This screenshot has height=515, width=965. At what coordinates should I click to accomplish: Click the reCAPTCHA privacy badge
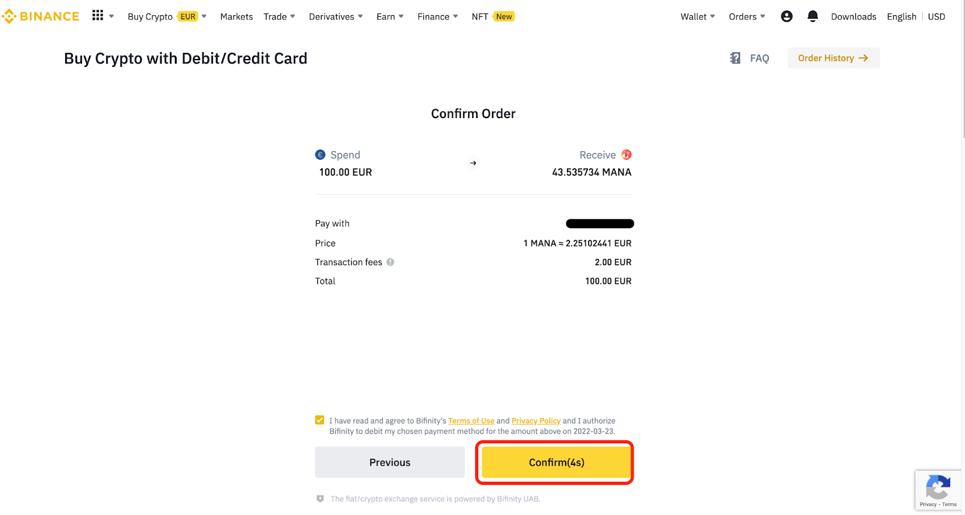[x=938, y=490]
